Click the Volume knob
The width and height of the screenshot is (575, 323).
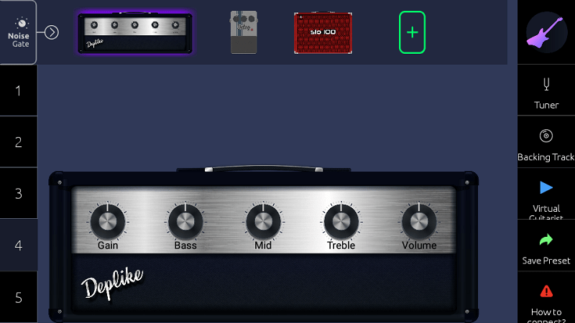click(419, 222)
